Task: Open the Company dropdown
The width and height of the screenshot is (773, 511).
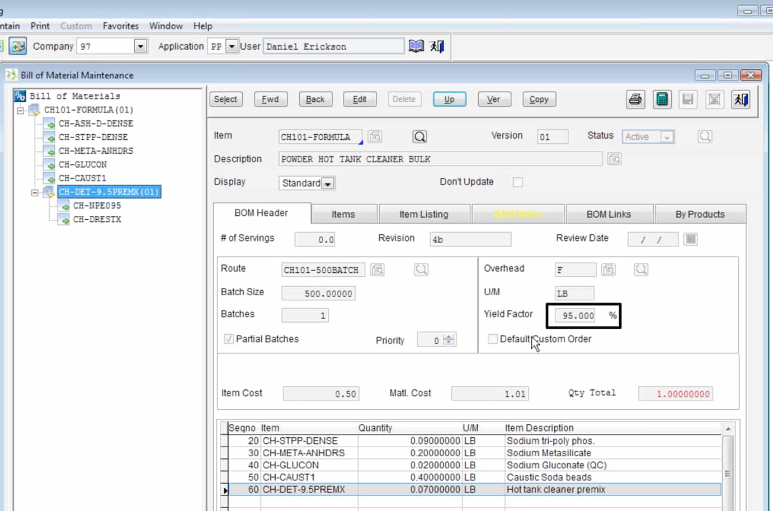Action: pos(140,46)
